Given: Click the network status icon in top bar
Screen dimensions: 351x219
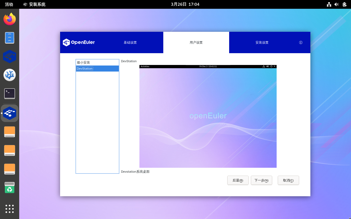Looking at the screenshot, I should coord(329,4).
